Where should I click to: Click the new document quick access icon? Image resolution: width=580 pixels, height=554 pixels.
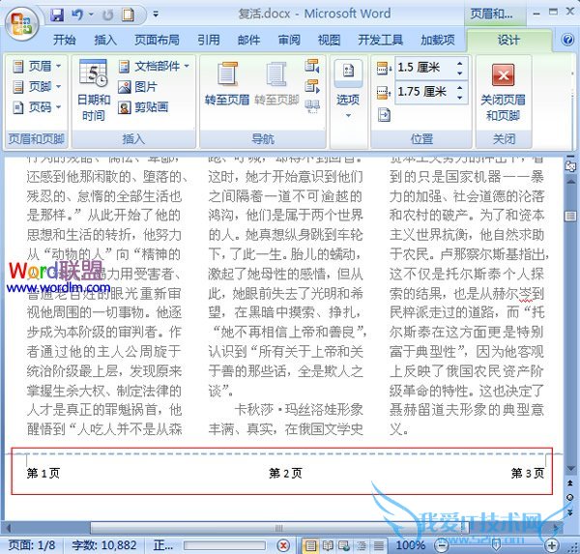(129, 15)
